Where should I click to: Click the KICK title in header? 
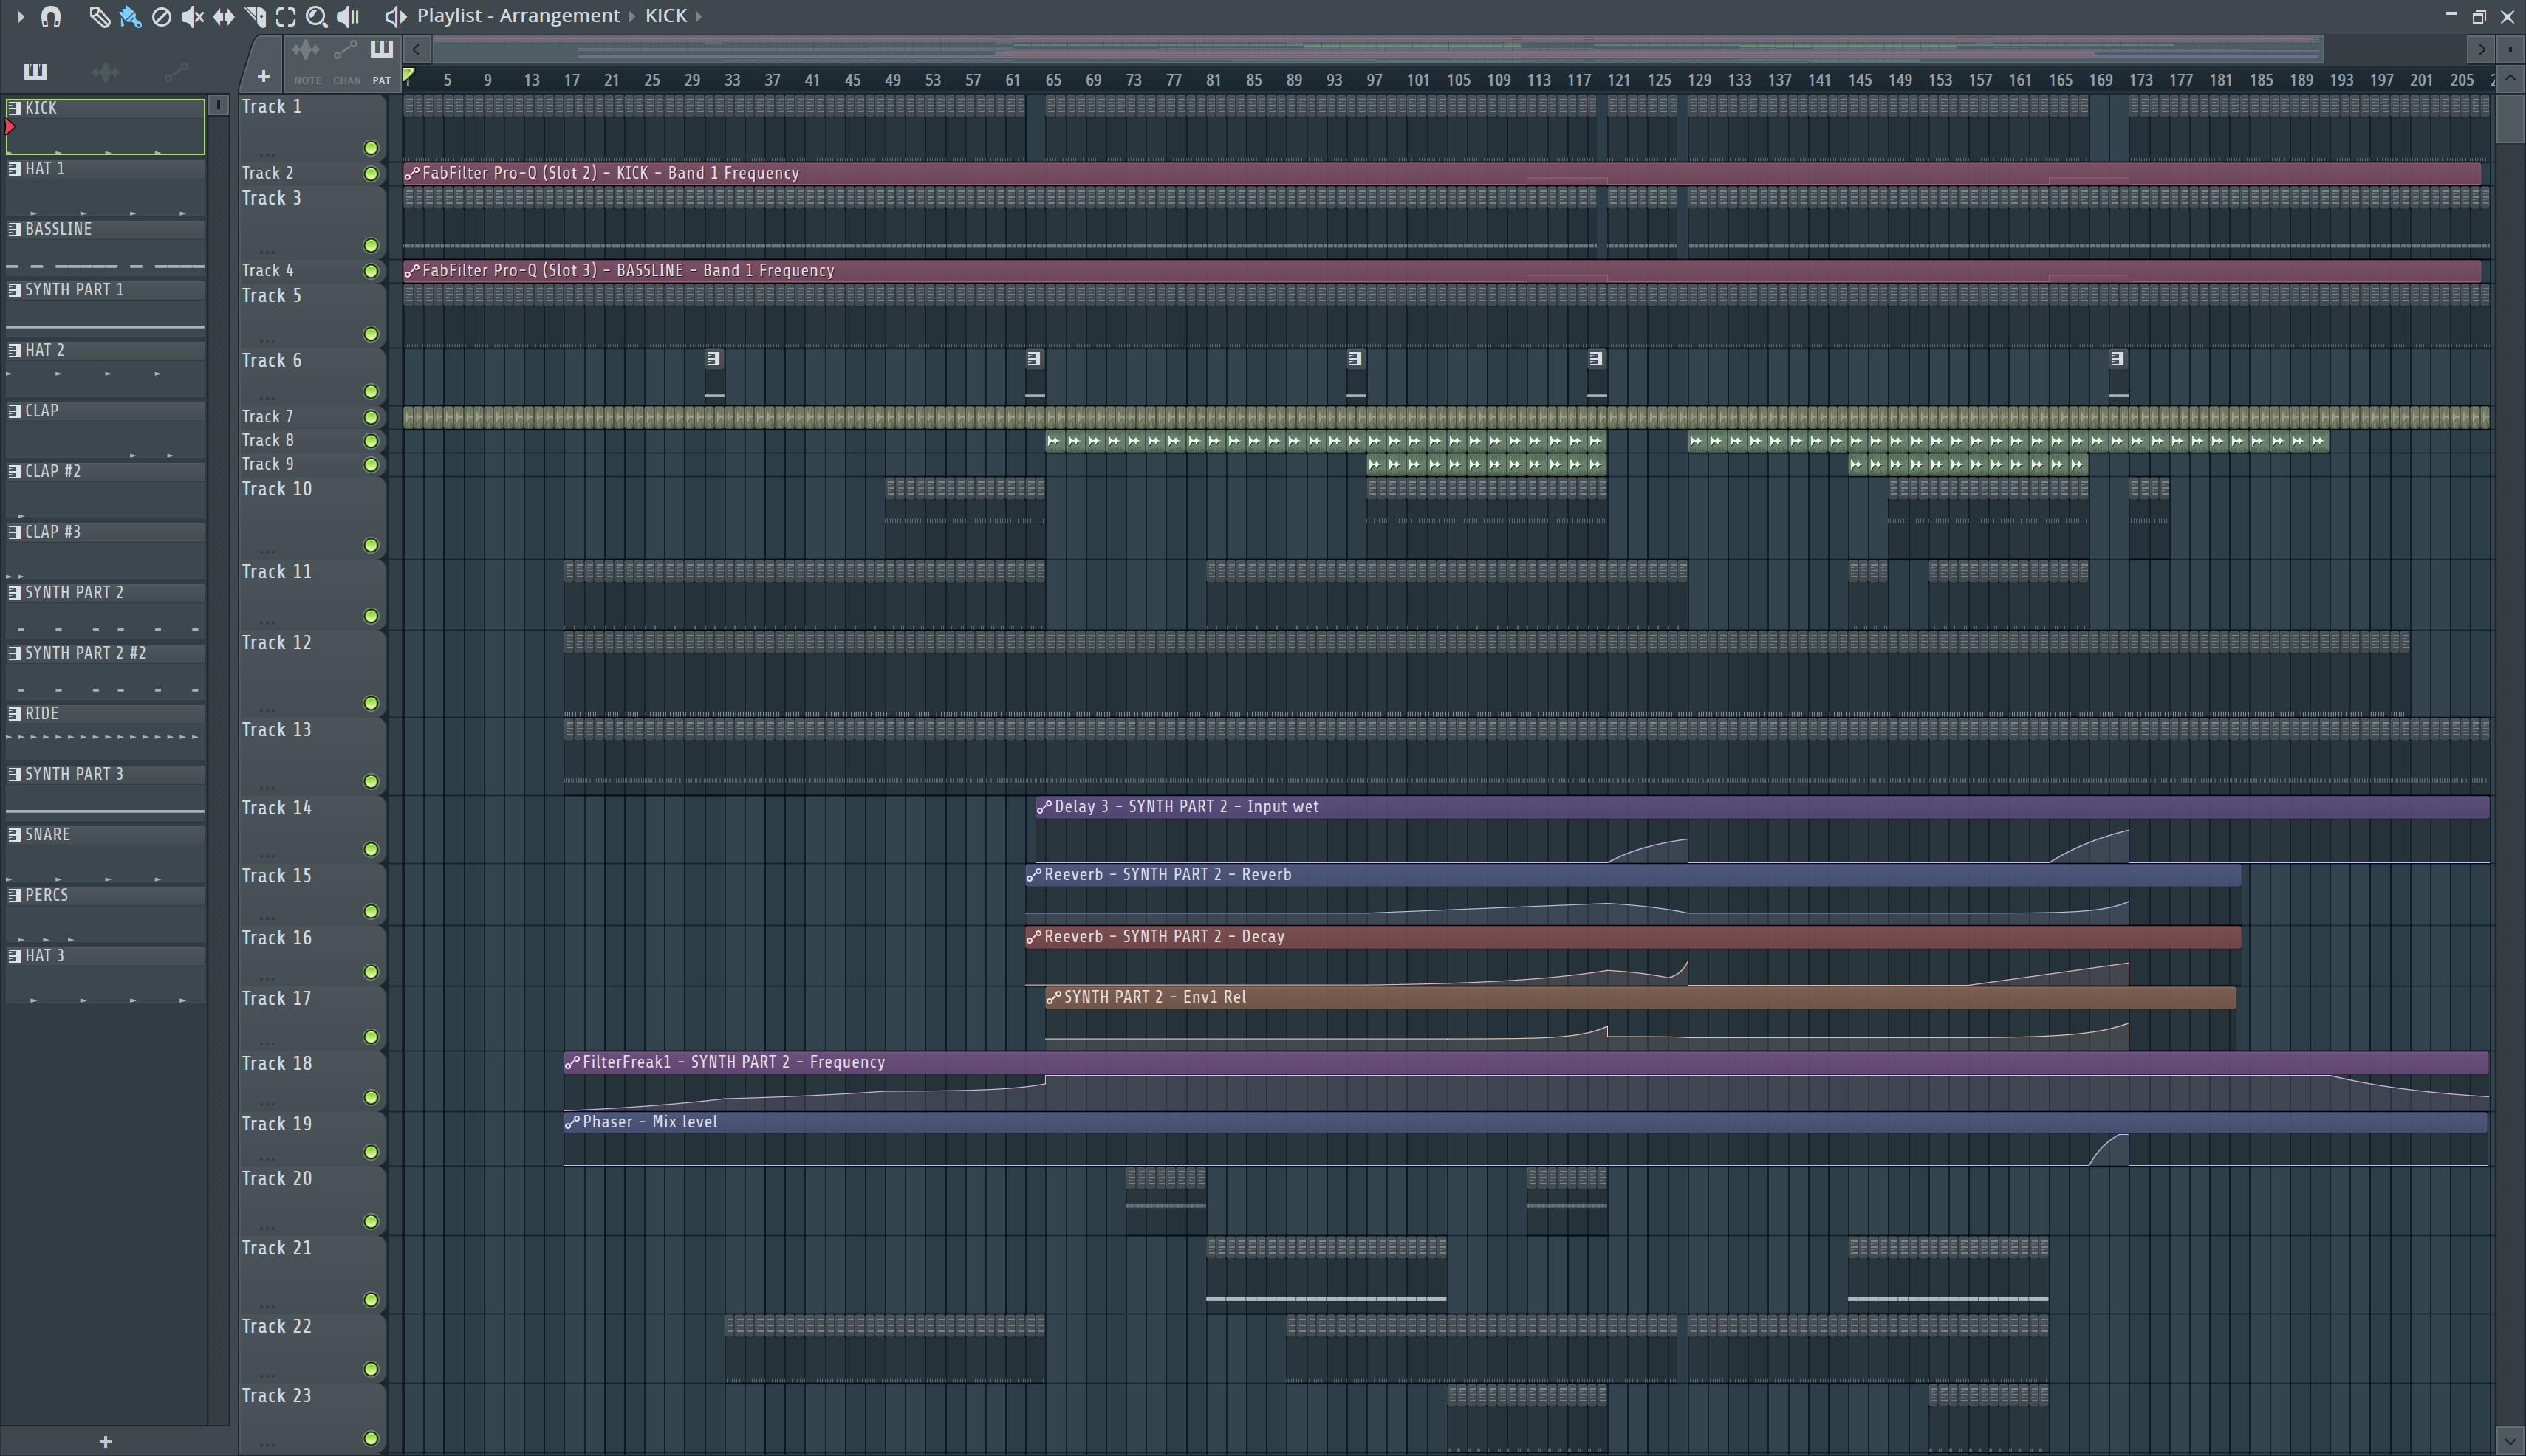[x=666, y=16]
